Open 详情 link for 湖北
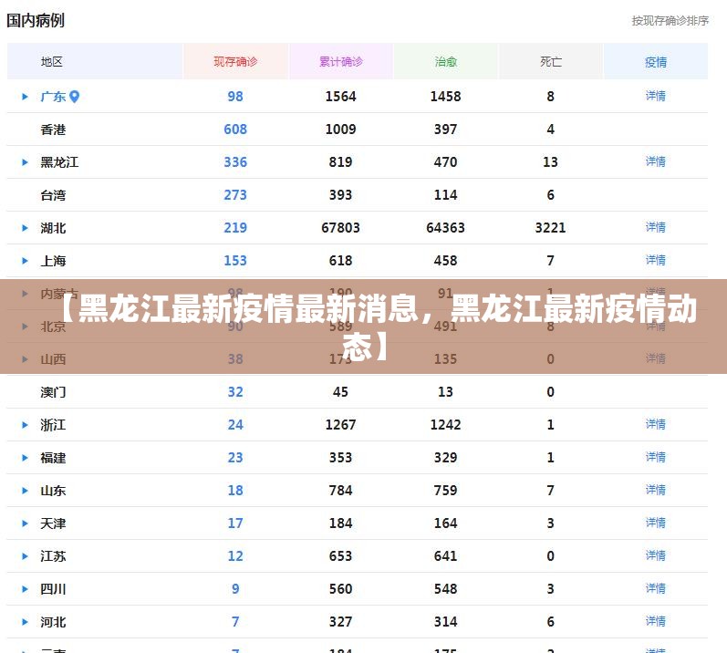727x653 pixels. (656, 228)
